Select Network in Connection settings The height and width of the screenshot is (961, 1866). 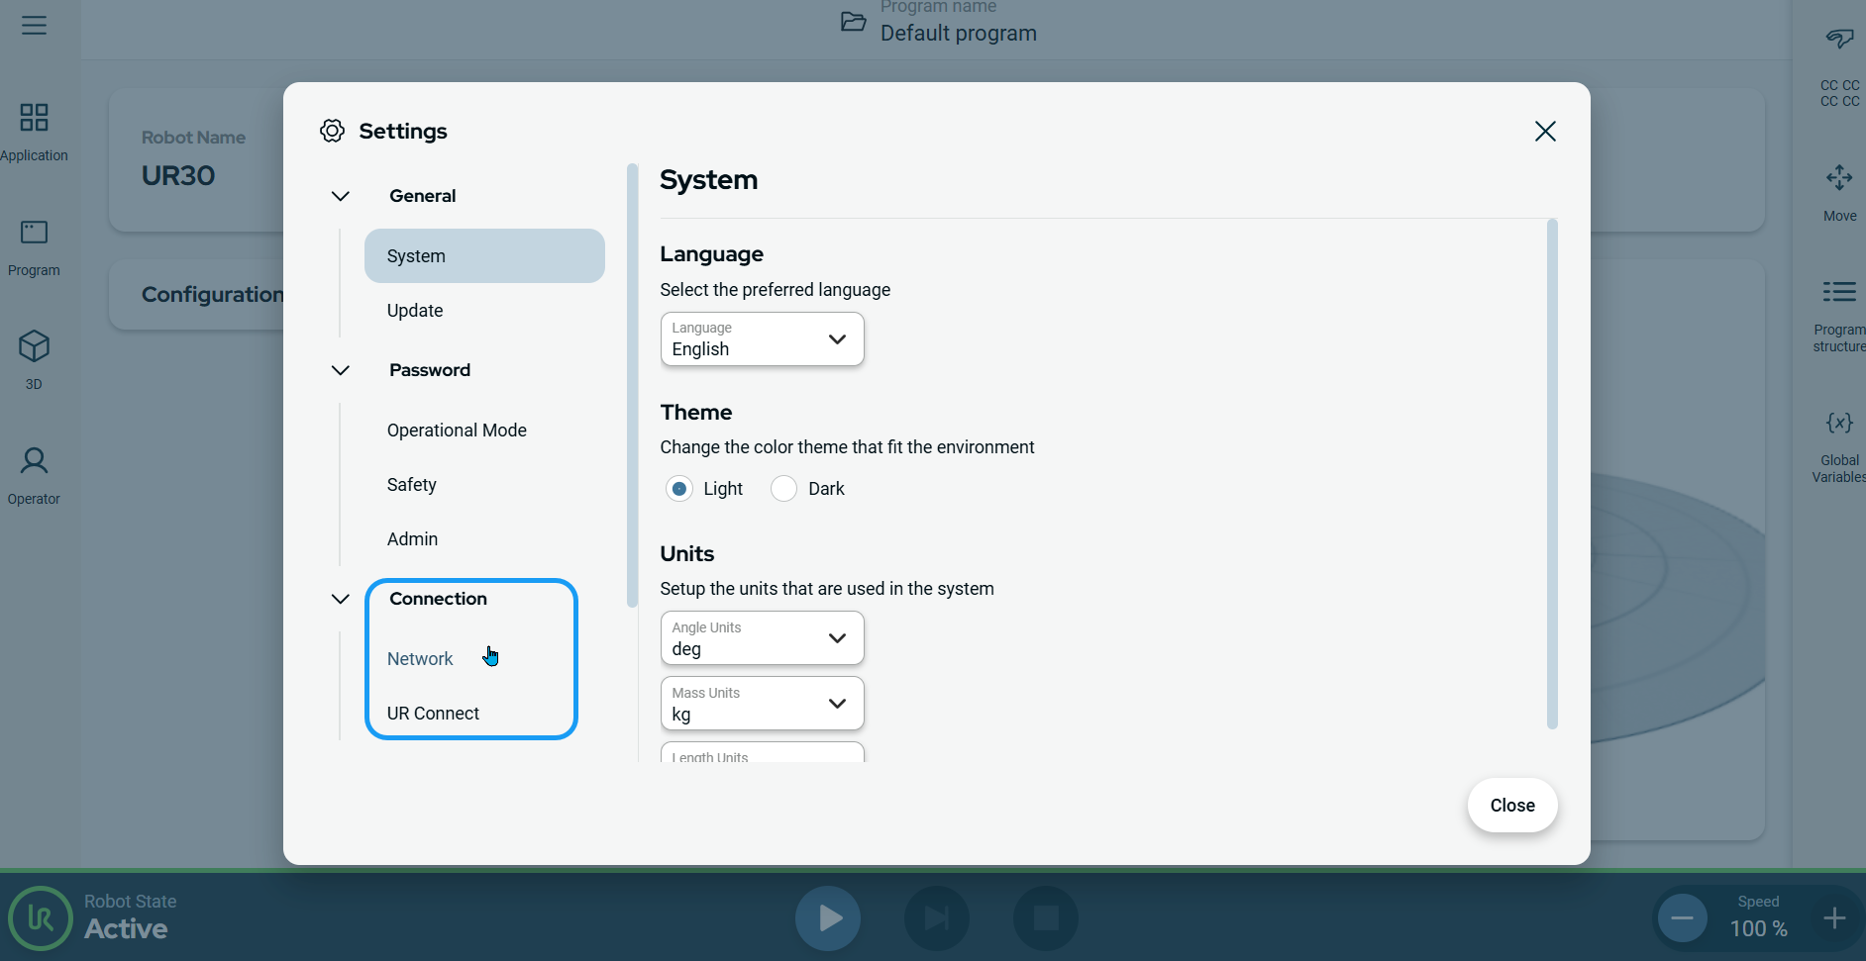click(x=420, y=659)
